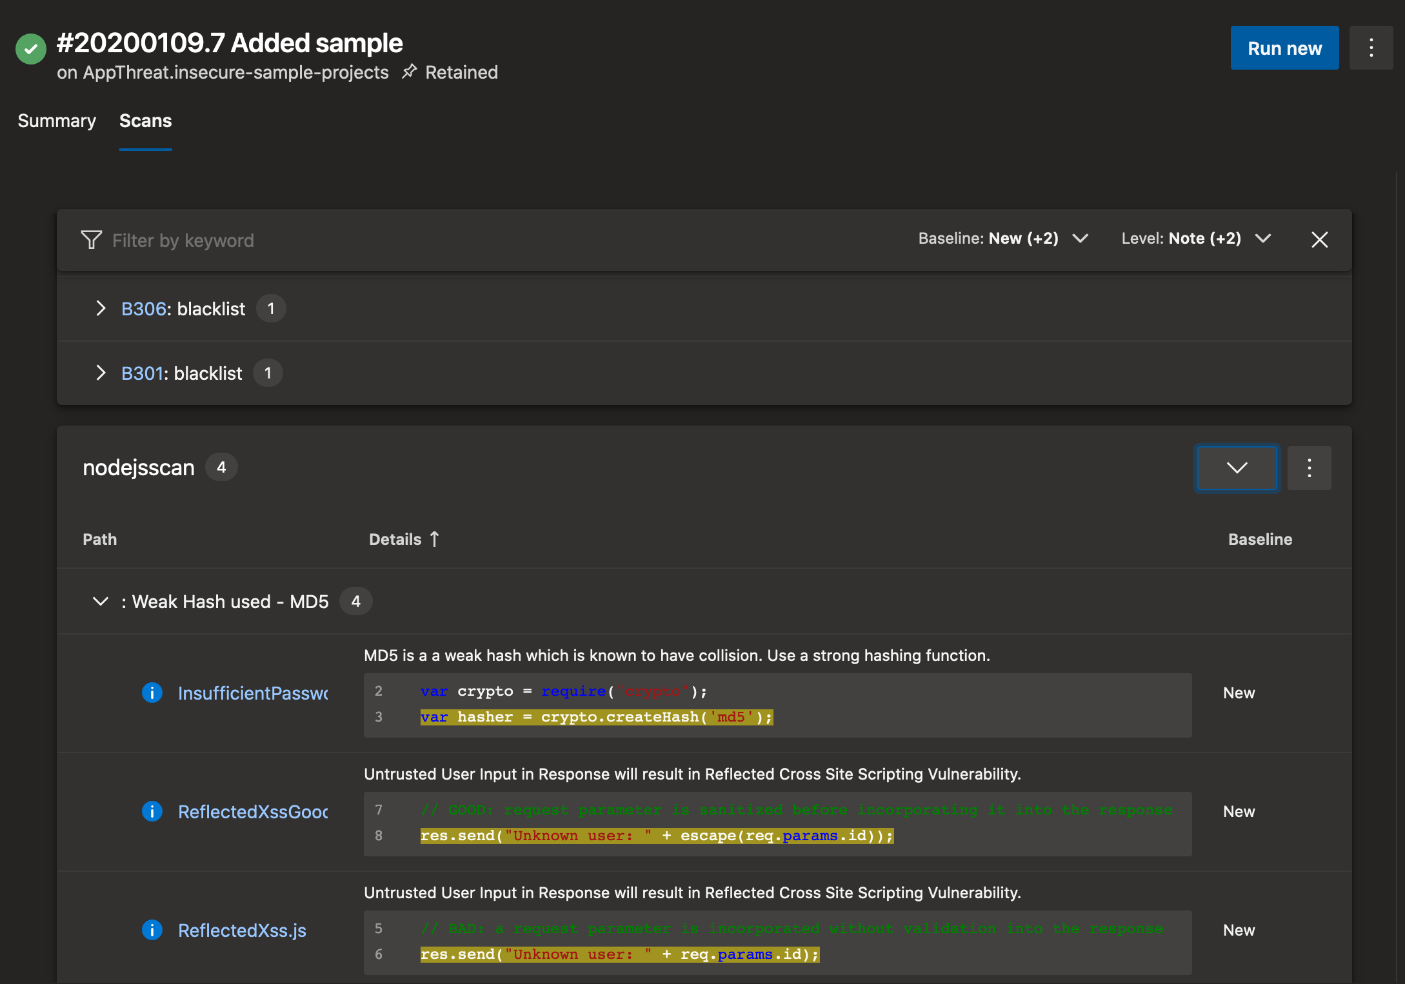Clear filters with the X icon
Screen dimensions: 1405x984
pyautogui.click(x=1319, y=240)
